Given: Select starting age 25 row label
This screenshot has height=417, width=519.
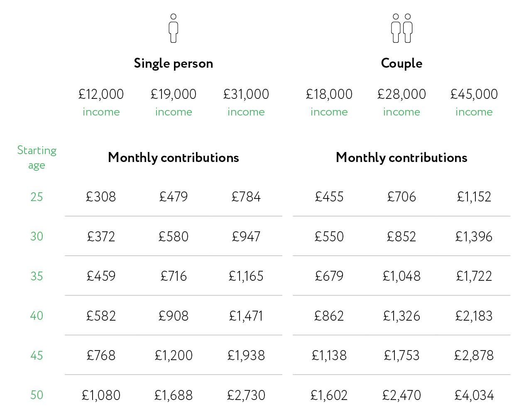Looking at the screenshot, I should click(x=37, y=197).
